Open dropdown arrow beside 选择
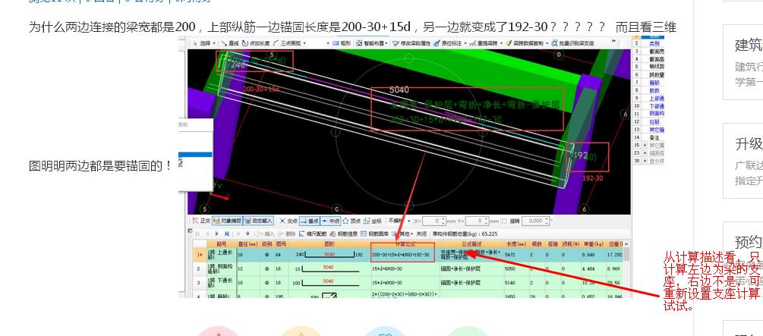Viewport: 763px width, 336px height. click(x=214, y=42)
